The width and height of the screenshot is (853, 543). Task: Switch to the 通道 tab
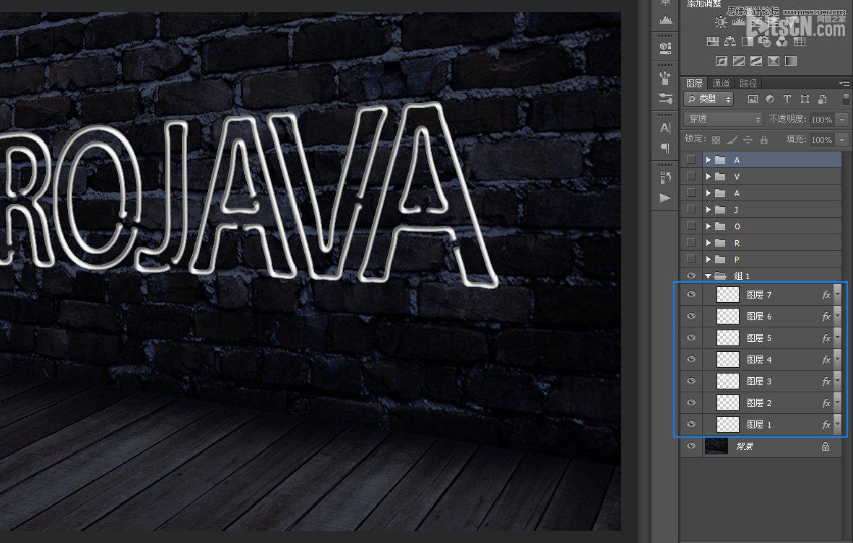[x=721, y=83]
